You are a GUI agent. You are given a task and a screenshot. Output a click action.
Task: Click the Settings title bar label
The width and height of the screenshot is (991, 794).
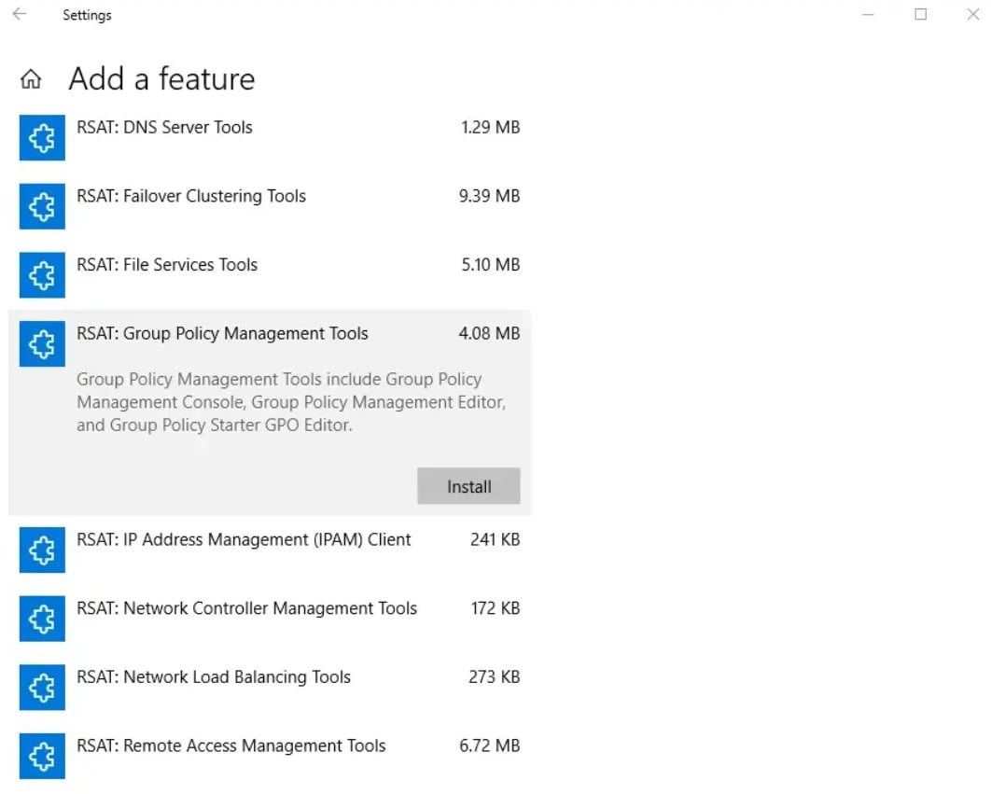[87, 15]
